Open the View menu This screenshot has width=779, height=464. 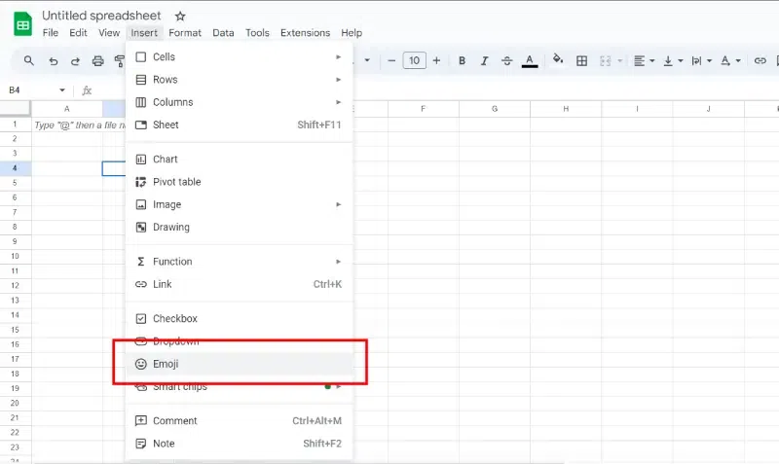(109, 33)
